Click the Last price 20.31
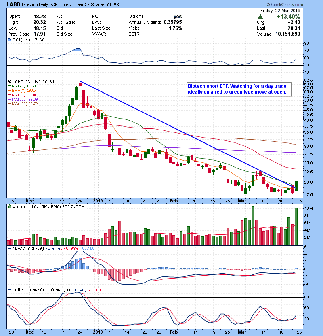 tap(294, 28)
